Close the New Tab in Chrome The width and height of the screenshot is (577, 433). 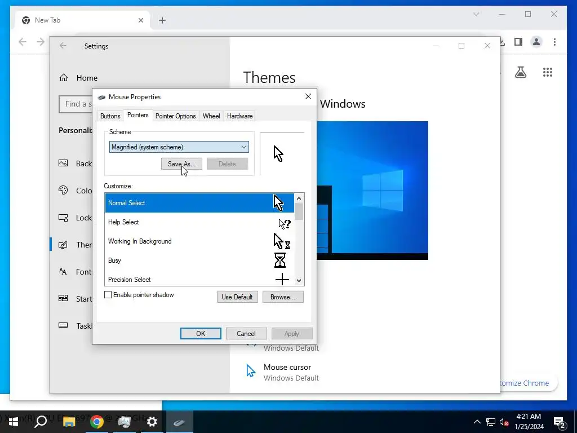(140, 20)
